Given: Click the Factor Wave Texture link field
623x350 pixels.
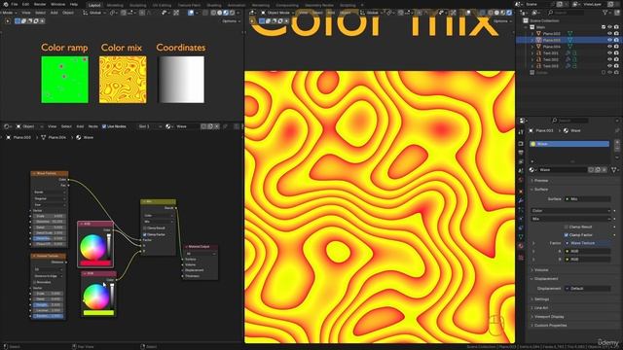Looking at the screenshot, I should (588, 243).
